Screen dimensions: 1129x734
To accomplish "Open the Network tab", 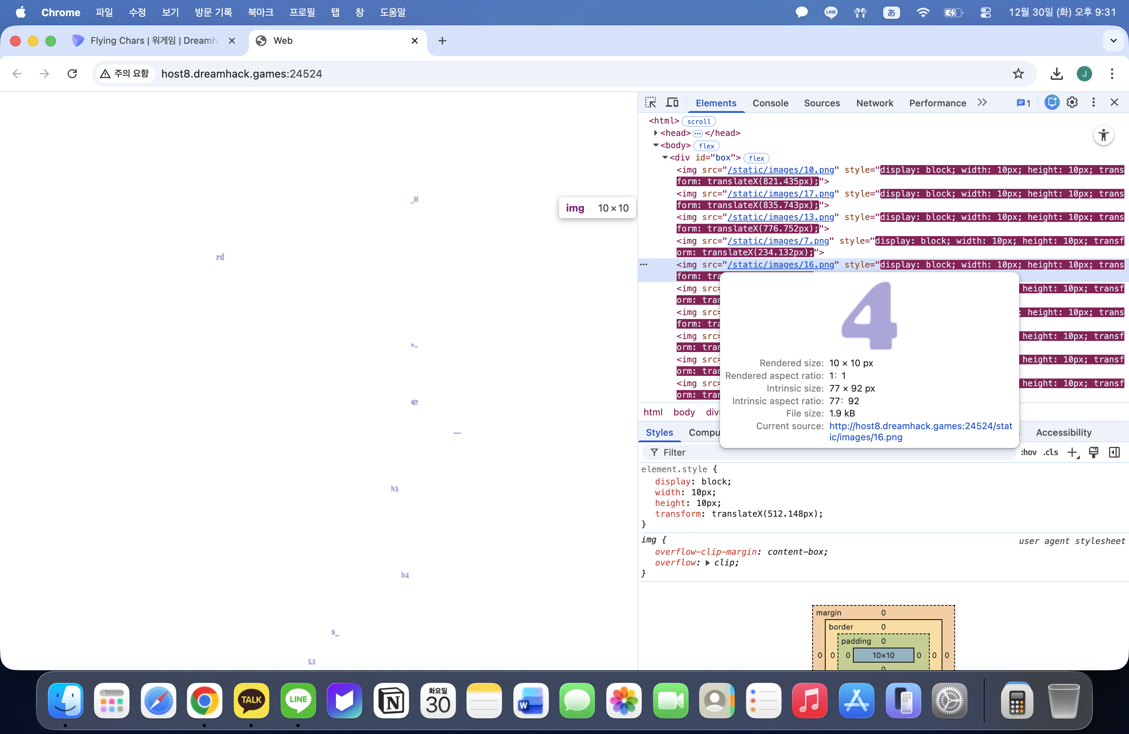I will click(874, 103).
